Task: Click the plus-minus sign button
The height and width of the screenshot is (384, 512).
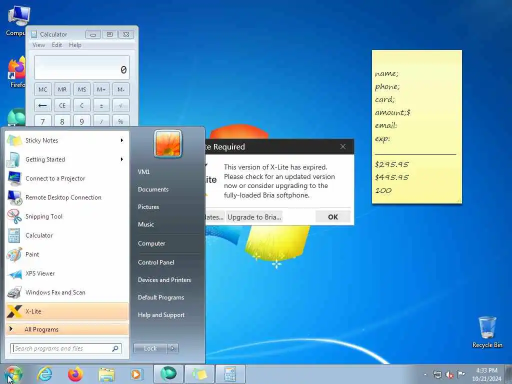Action: [101, 105]
